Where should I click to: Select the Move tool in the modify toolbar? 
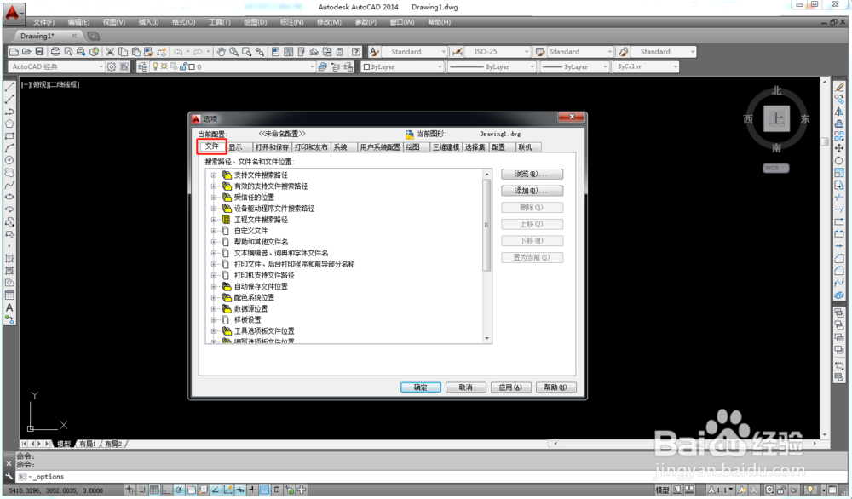[839, 147]
